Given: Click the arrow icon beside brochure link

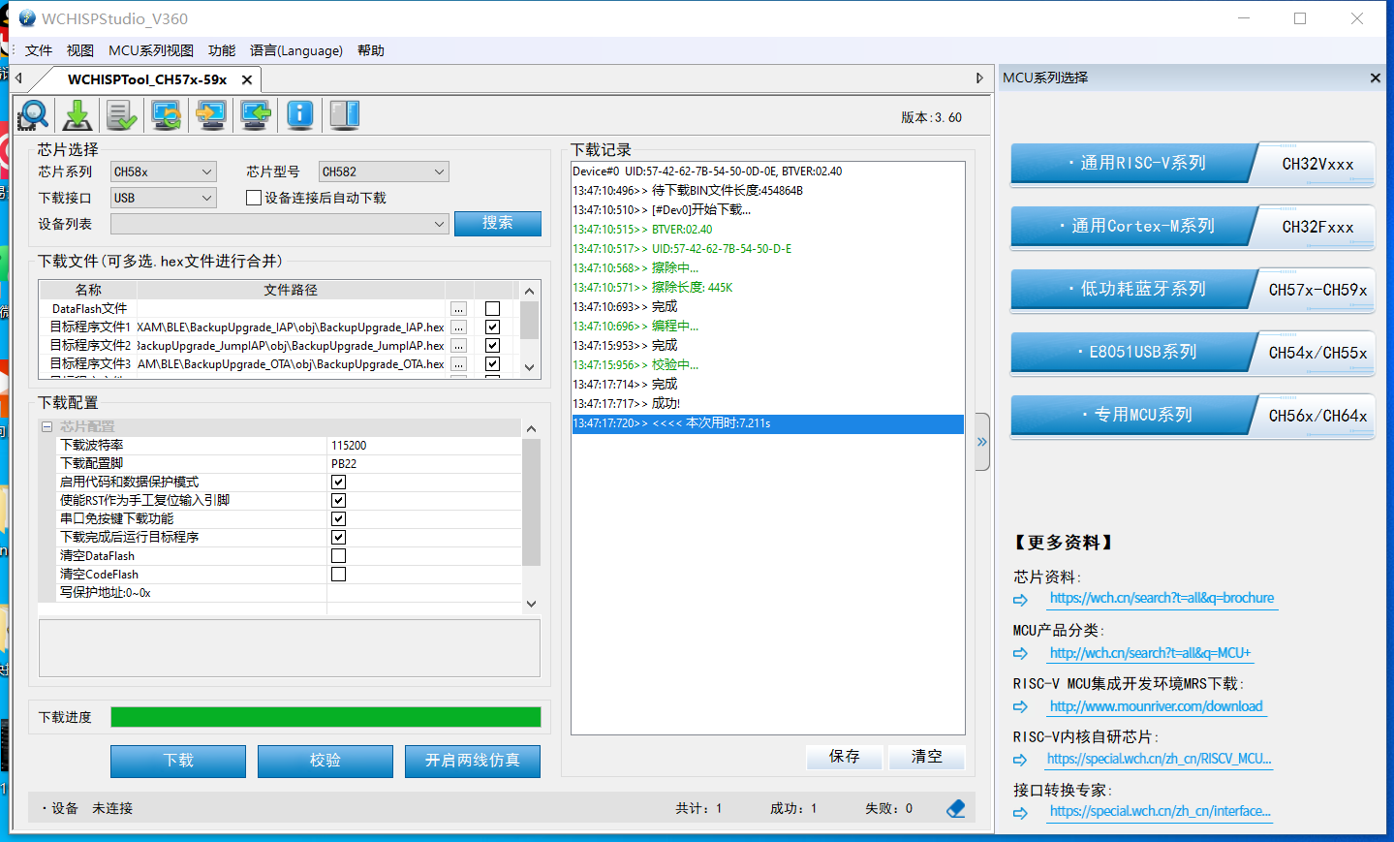Looking at the screenshot, I should click(x=1021, y=600).
